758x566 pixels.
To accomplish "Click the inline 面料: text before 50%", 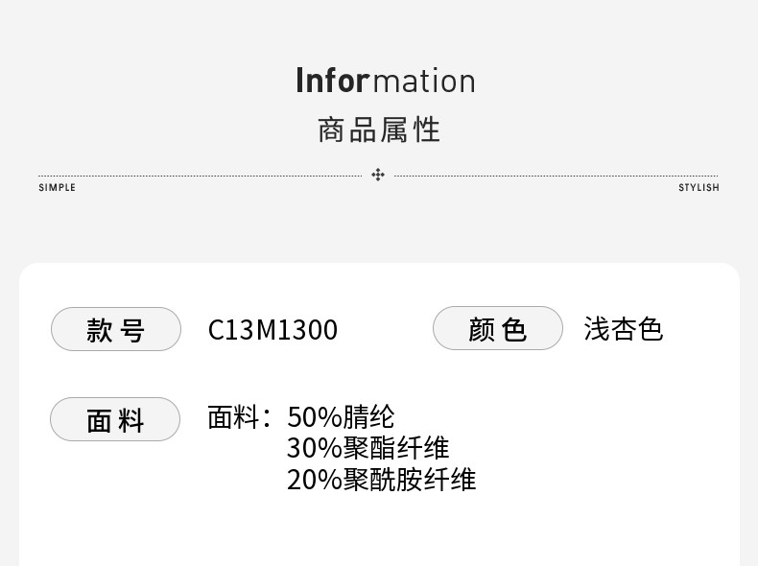I will click(x=240, y=417).
